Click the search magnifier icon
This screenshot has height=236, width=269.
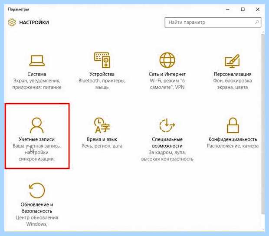pyautogui.click(x=257, y=22)
